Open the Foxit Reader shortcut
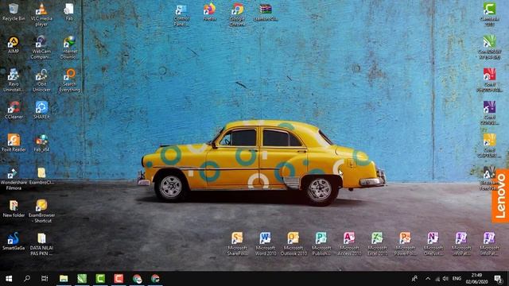Screen dimensions: 509x286 pyautogui.click(x=14, y=143)
